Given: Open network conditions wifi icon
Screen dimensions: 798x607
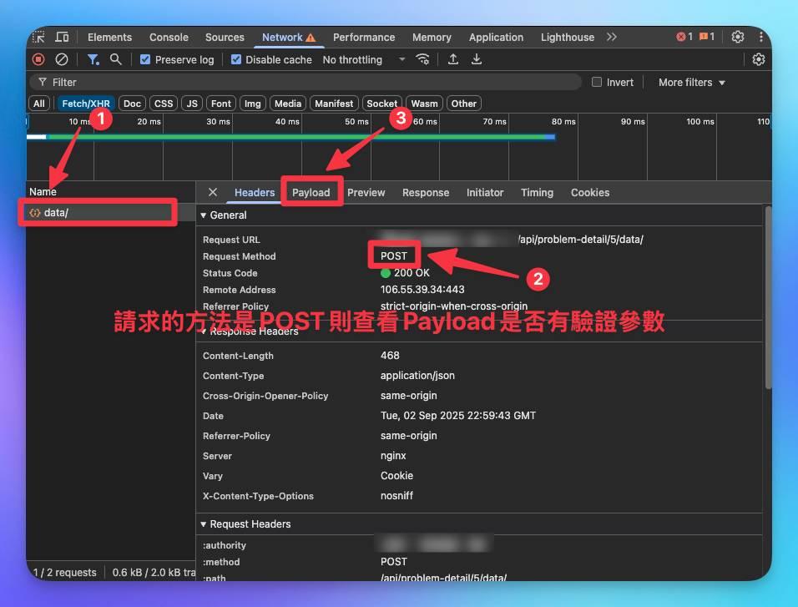Looking at the screenshot, I should pos(423,59).
